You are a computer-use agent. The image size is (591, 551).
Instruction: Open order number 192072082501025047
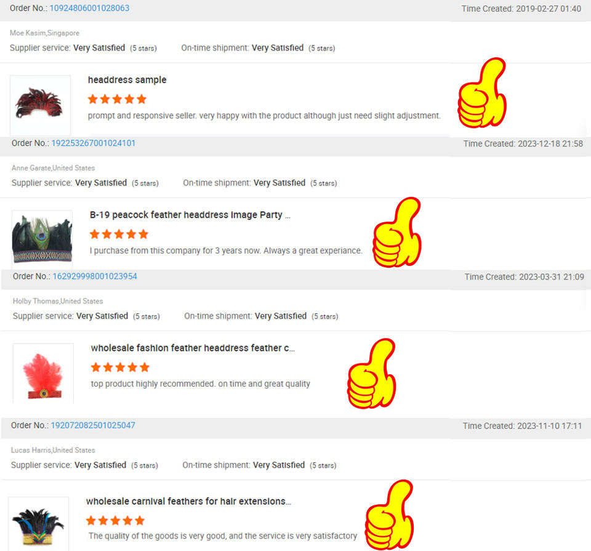tap(93, 425)
